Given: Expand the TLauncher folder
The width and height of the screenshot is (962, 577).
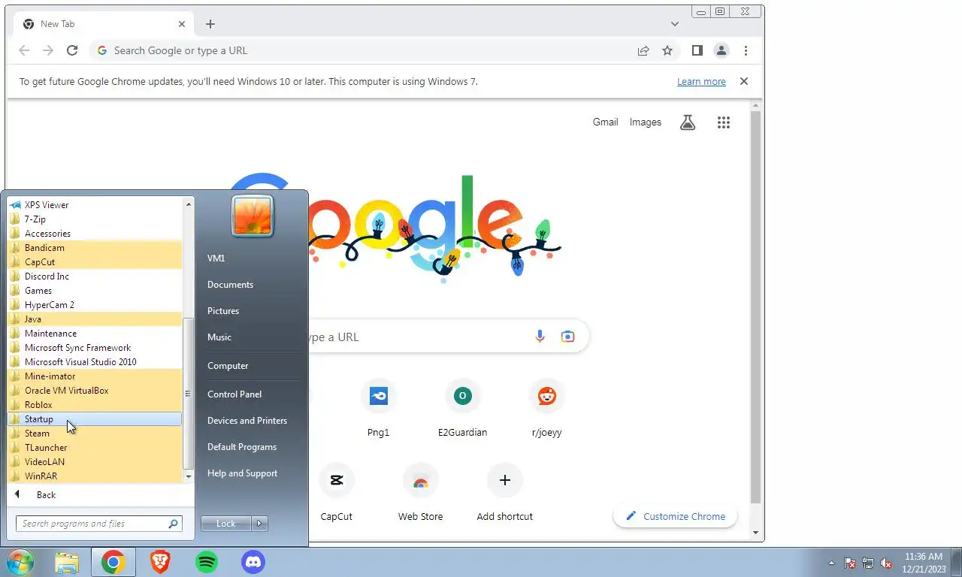Looking at the screenshot, I should 95,448.
